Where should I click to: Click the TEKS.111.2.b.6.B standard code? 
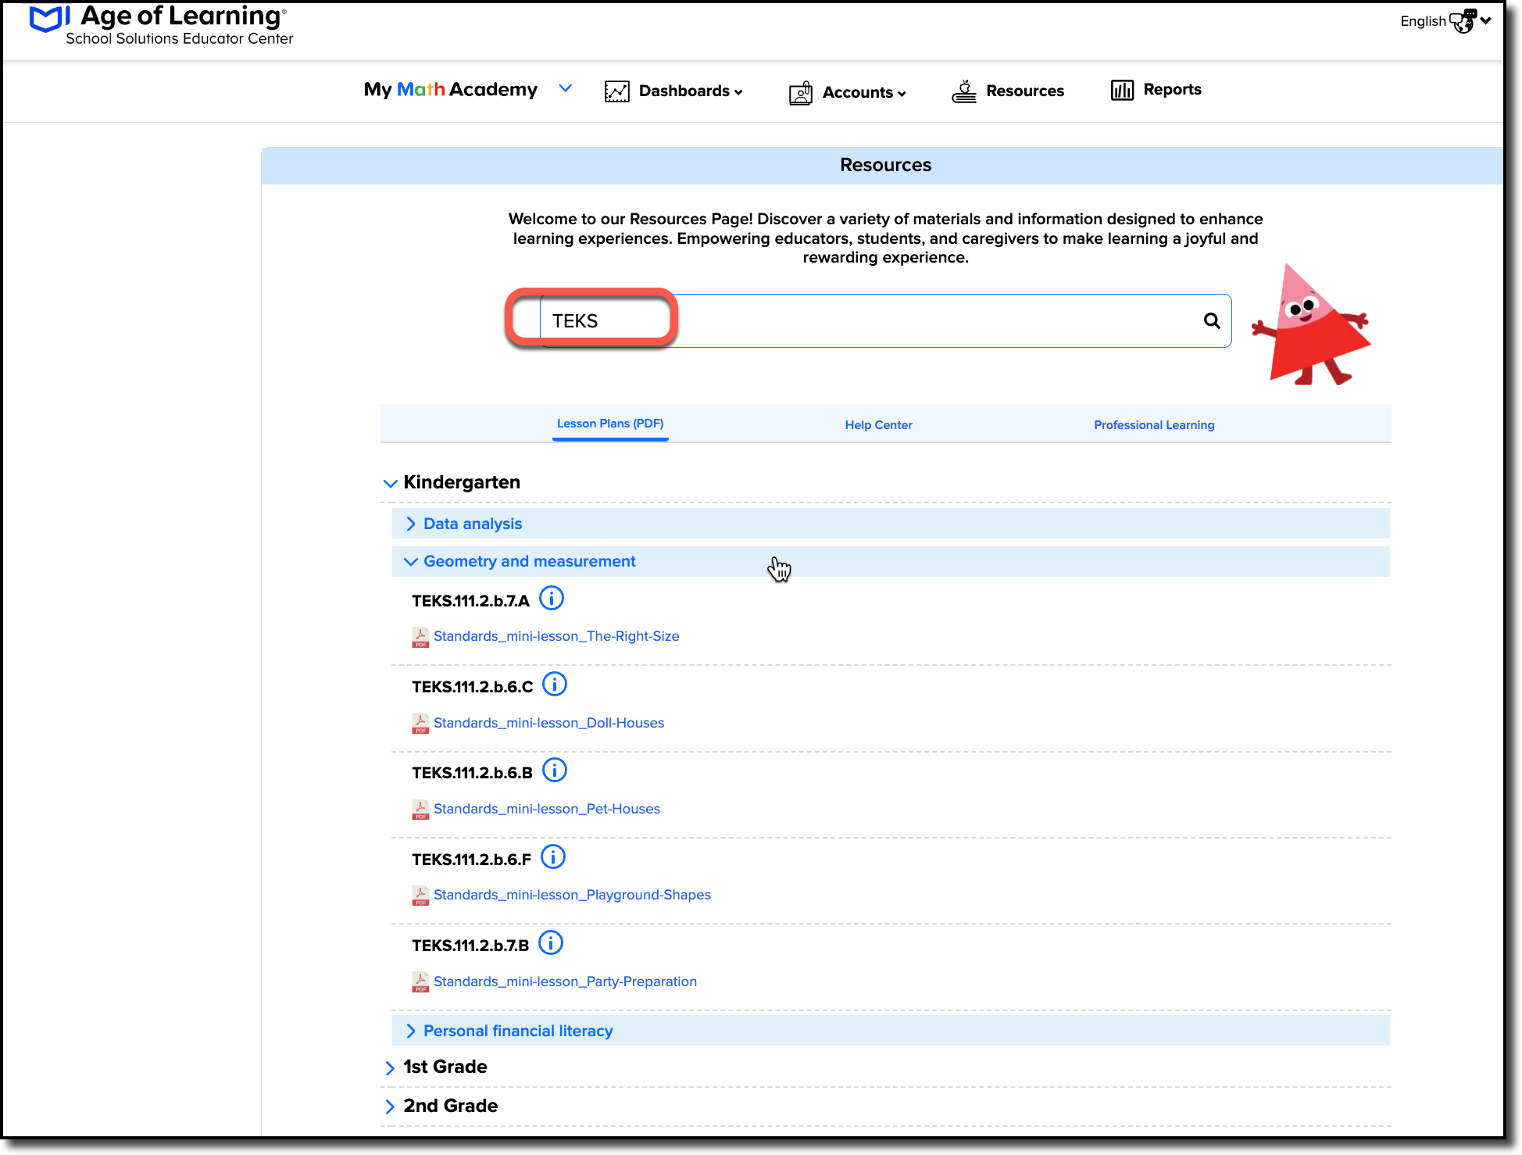click(472, 773)
